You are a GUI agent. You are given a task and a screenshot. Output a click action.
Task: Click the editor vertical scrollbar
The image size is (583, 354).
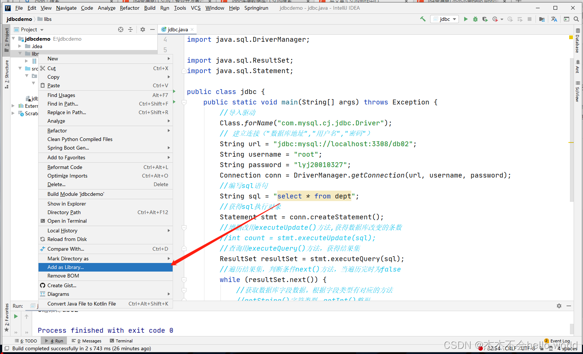point(571,130)
